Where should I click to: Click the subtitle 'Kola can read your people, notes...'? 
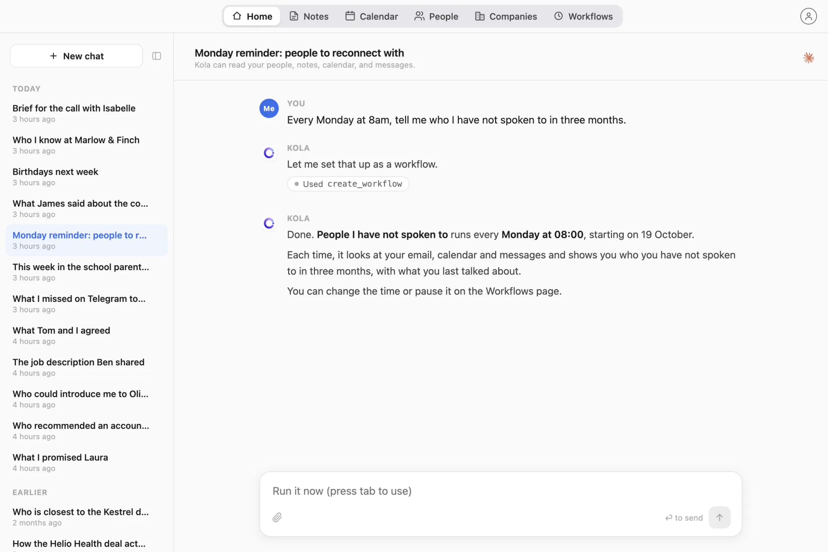click(x=304, y=65)
